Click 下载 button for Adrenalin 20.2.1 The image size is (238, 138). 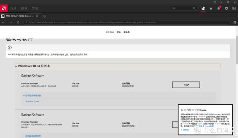pyautogui.click(x=186, y=85)
